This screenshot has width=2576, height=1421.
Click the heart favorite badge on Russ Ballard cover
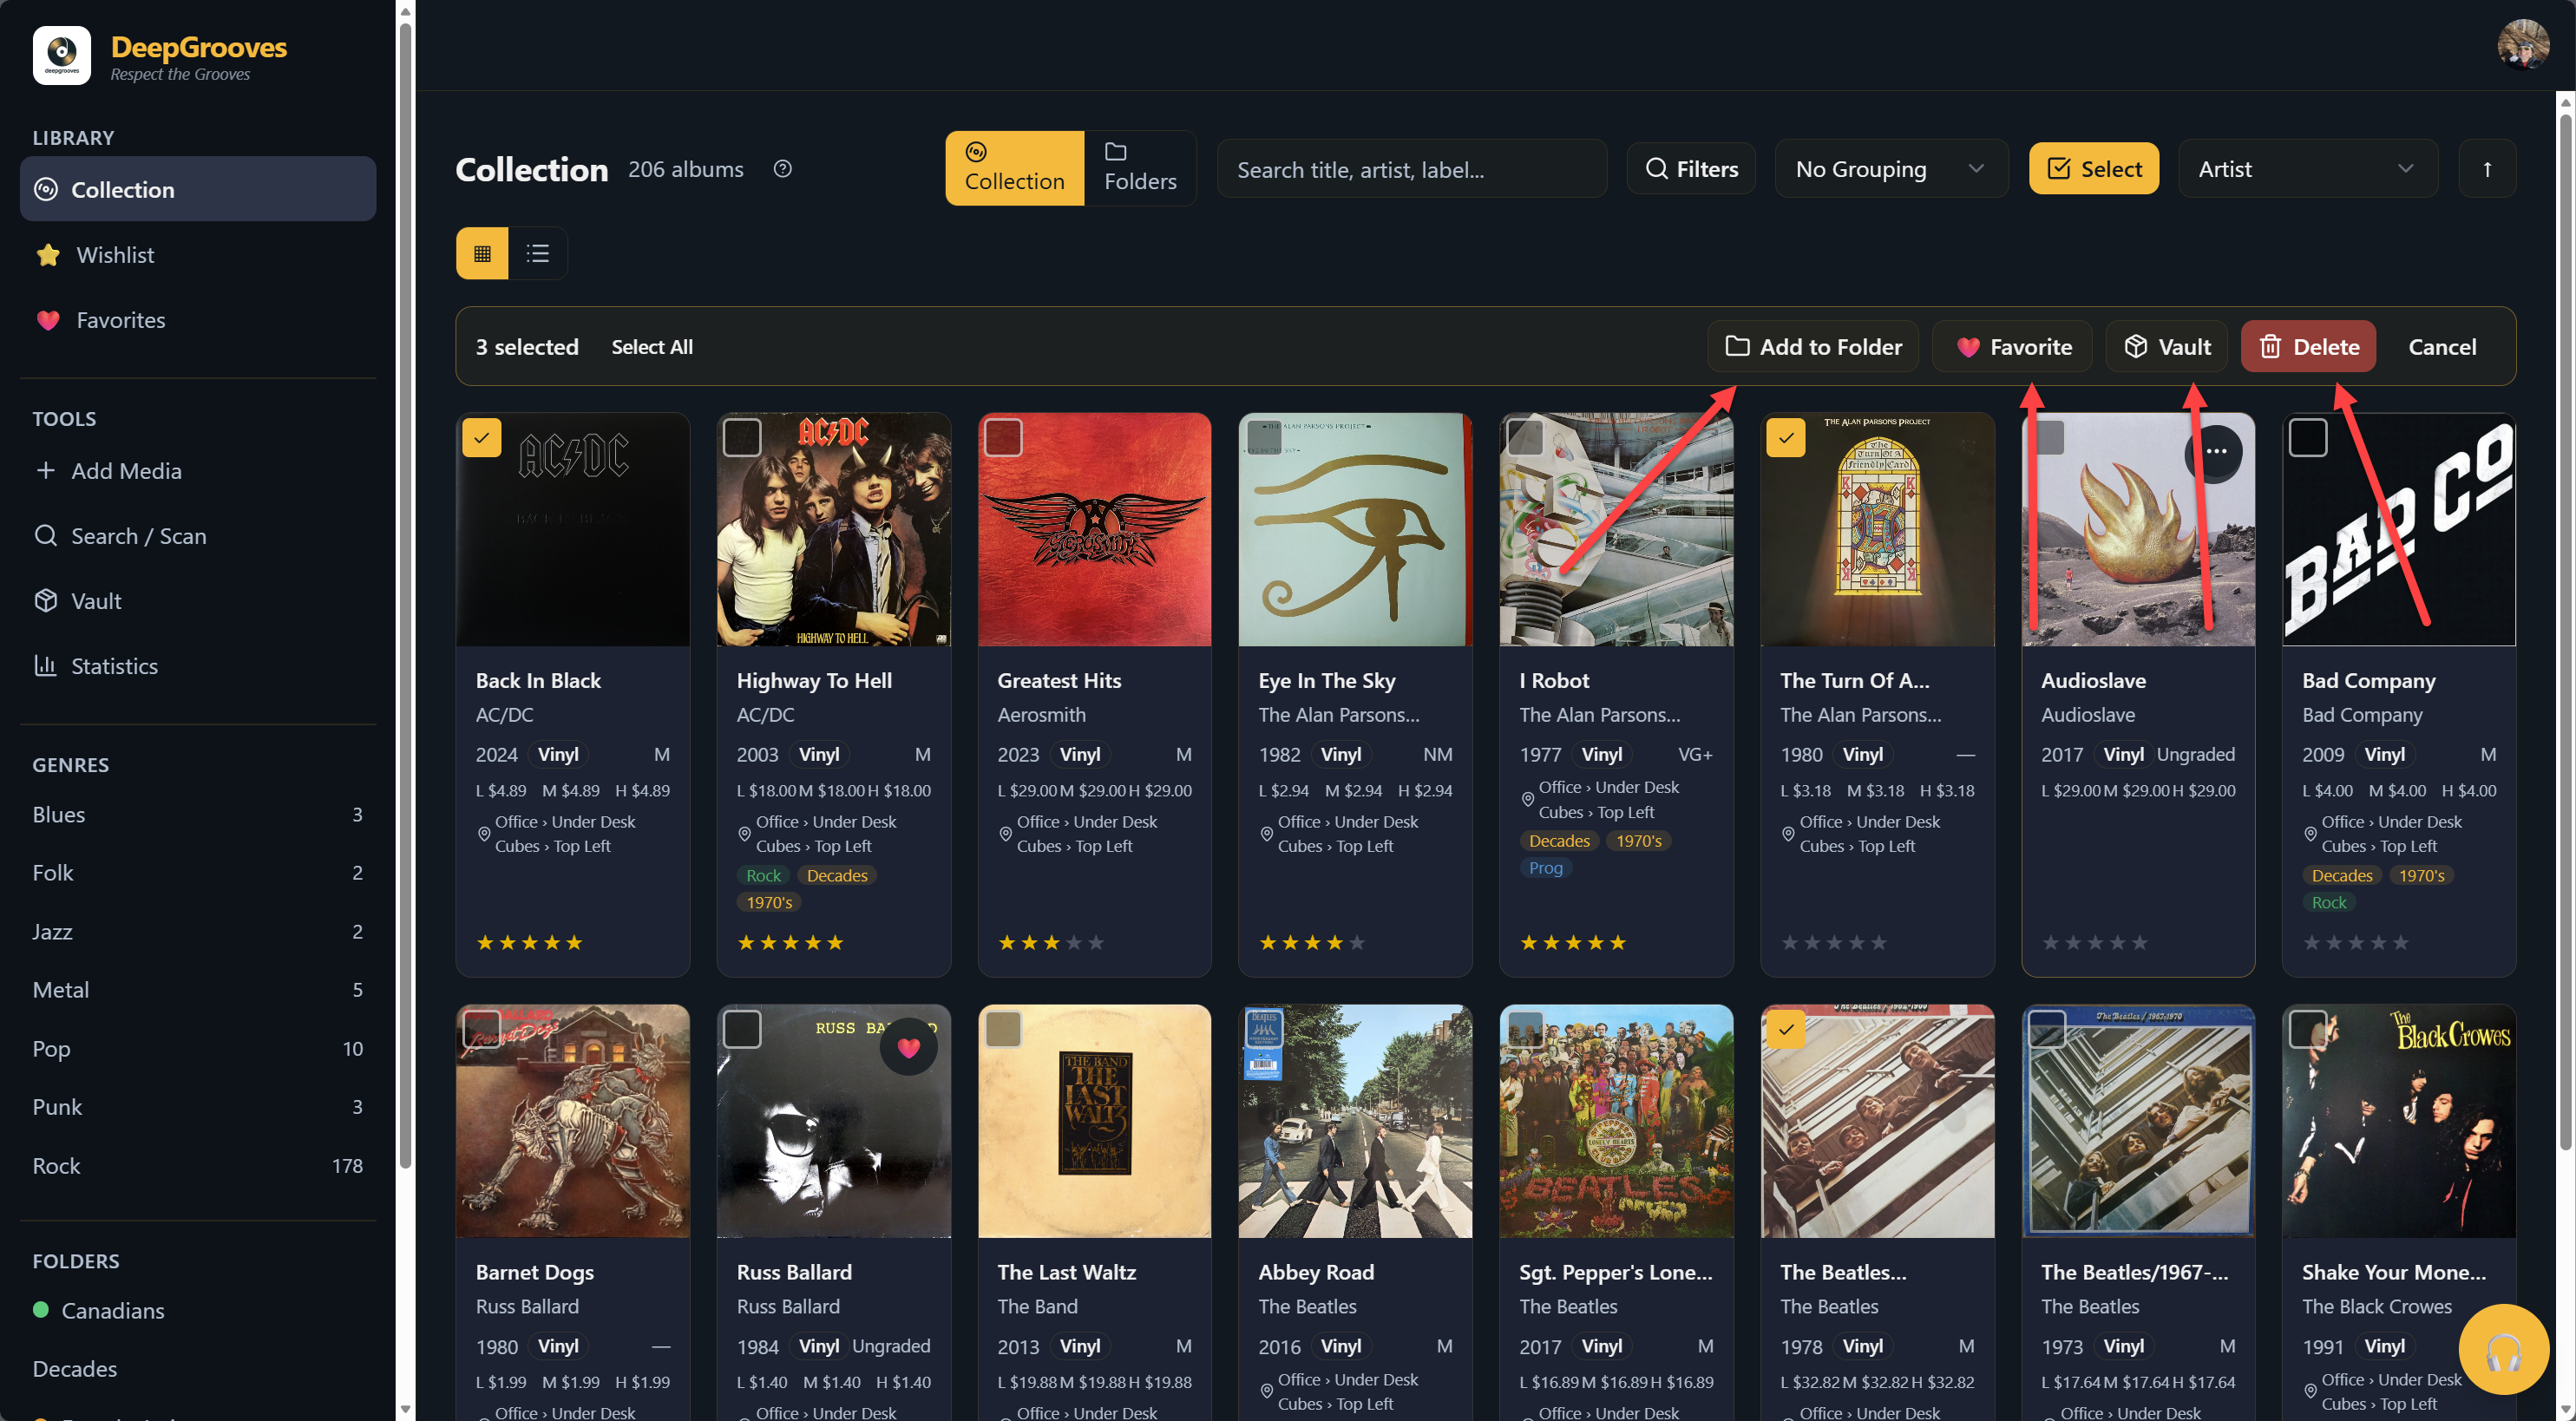pyautogui.click(x=908, y=1047)
